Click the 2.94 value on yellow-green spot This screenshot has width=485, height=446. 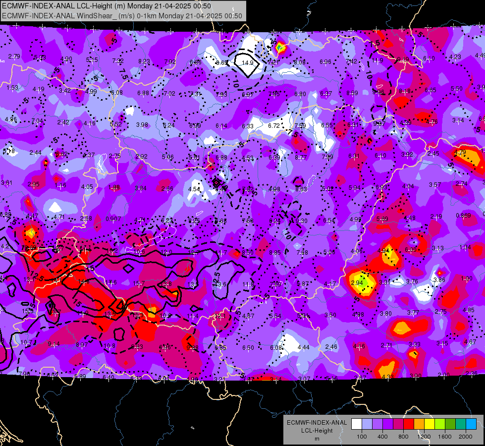[x=357, y=282]
